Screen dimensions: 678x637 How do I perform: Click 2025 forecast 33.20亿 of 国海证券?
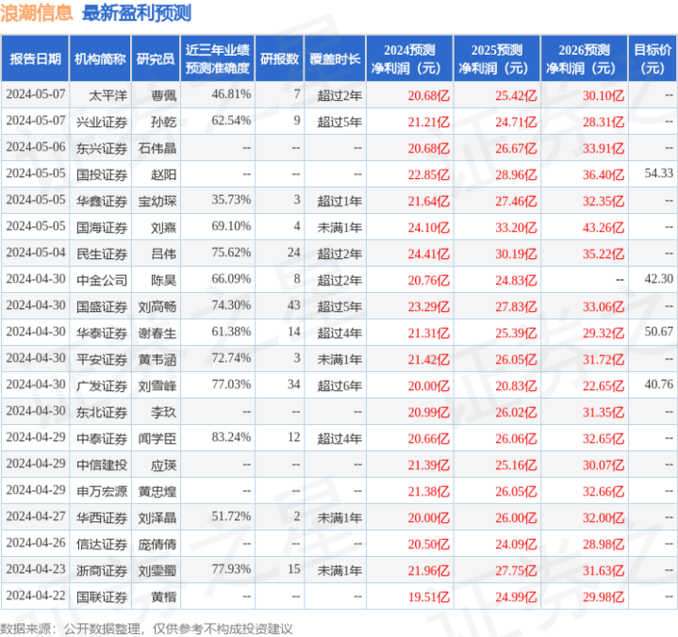(516, 227)
